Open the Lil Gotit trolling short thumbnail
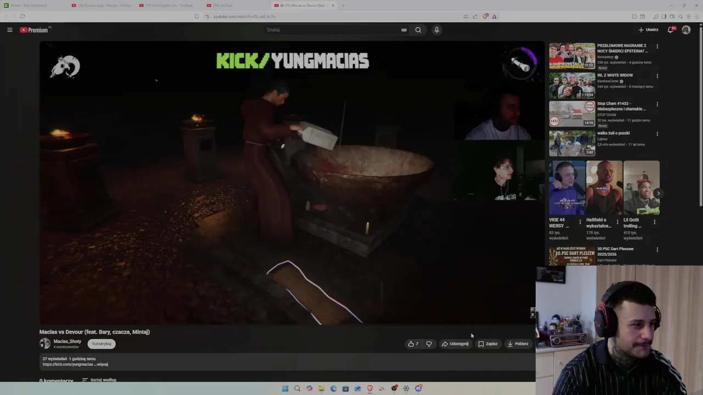 (x=641, y=188)
